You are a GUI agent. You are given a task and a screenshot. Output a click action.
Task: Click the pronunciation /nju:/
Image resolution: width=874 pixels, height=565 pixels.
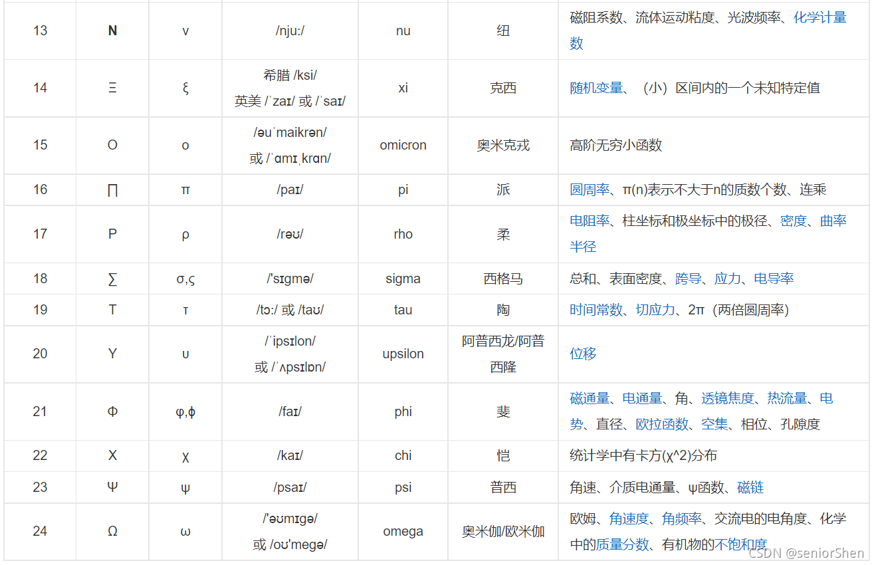pyautogui.click(x=290, y=31)
